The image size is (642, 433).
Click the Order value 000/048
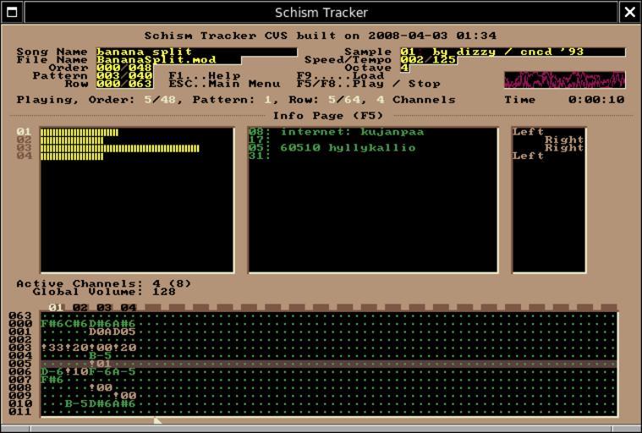click(x=123, y=68)
